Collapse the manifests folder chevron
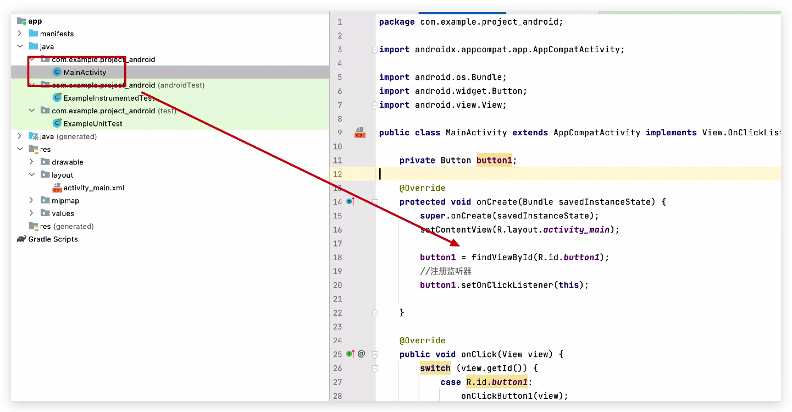The height and width of the screenshot is (412, 792). tap(20, 34)
